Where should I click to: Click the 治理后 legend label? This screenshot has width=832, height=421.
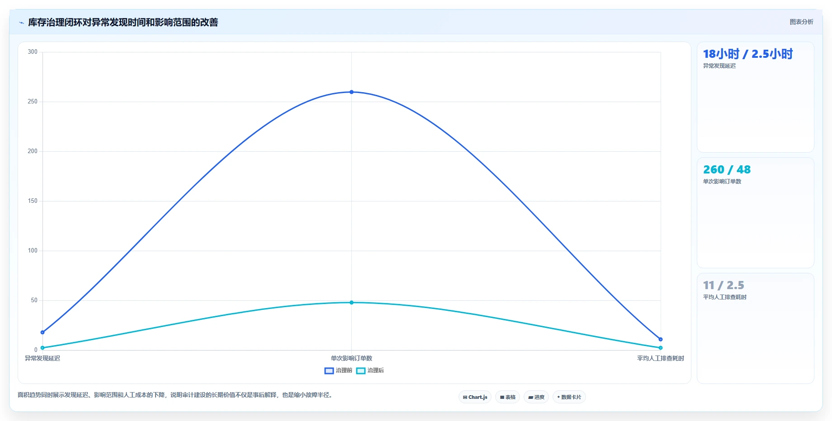pyautogui.click(x=376, y=370)
